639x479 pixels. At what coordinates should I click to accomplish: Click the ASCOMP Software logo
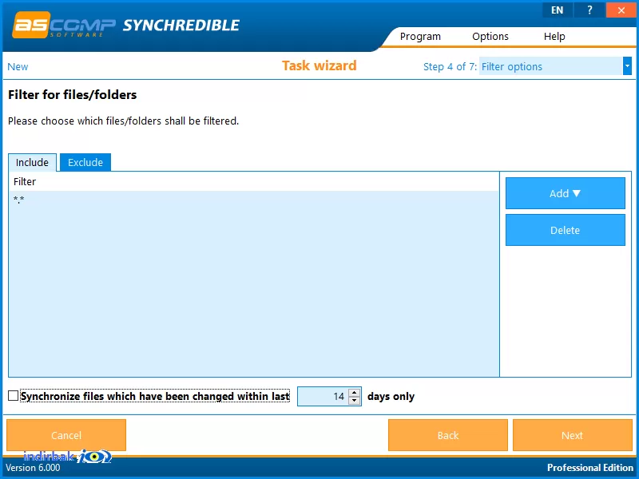pyautogui.click(x=64, y=26)
